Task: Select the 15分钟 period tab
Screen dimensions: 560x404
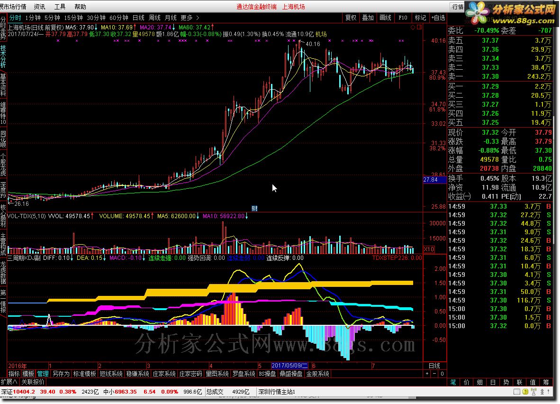Action: pos(73,18)
